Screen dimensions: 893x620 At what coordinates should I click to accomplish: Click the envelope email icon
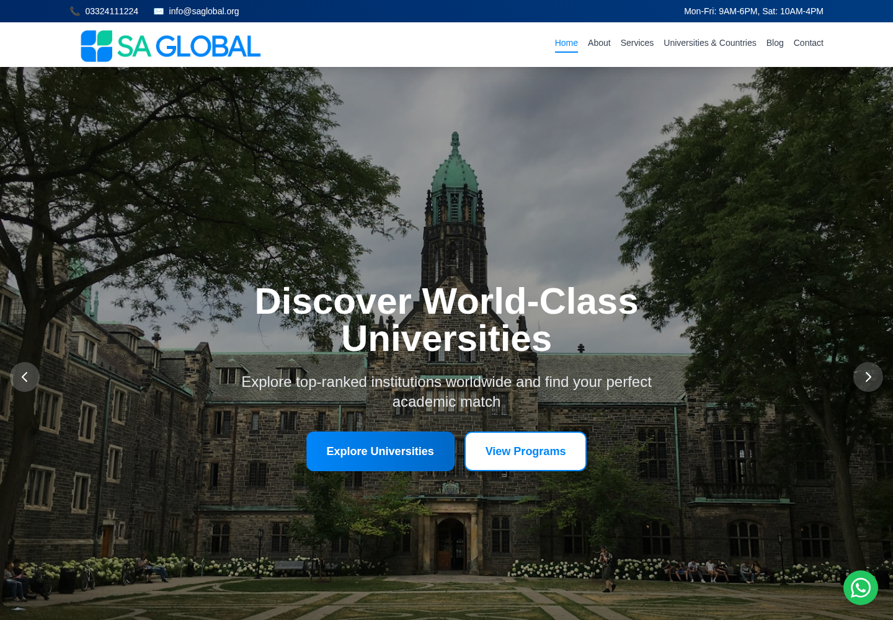pos(159,11)
